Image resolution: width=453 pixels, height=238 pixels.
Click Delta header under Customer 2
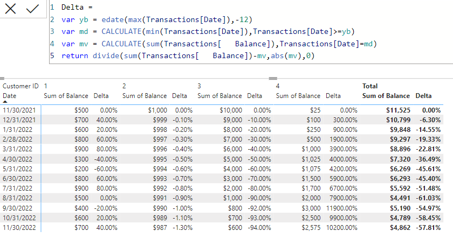click(x=180, y=96)
